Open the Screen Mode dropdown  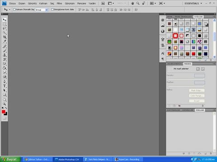[162, 3]
